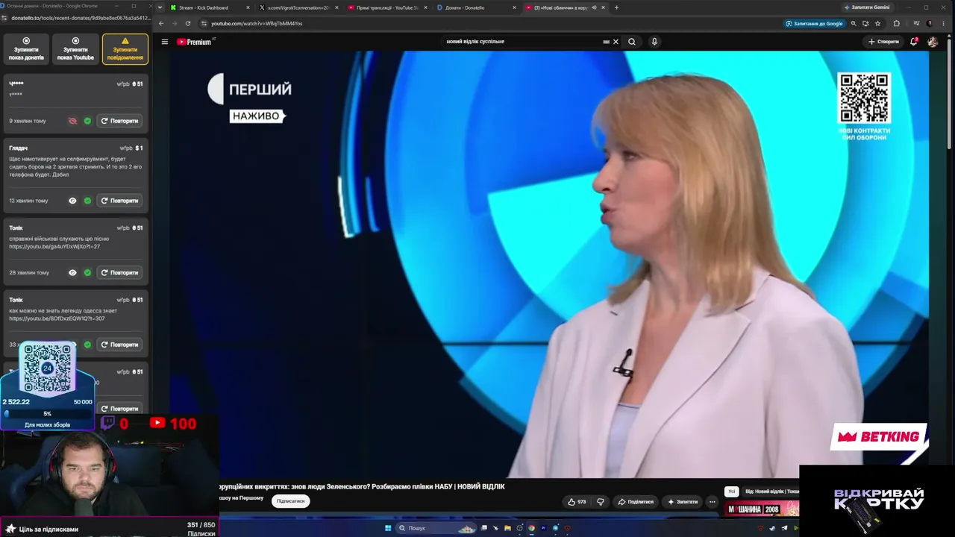
Task: Click the QR code in video corner
Action: pyautogui.click(x=864, y=98)
